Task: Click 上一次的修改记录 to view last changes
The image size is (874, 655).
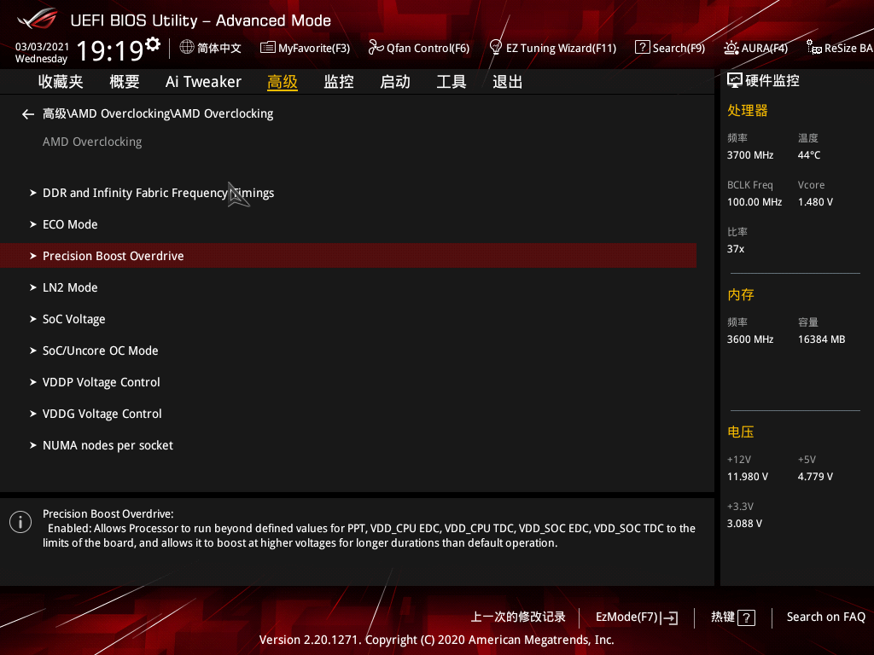Action: [517, 617]
